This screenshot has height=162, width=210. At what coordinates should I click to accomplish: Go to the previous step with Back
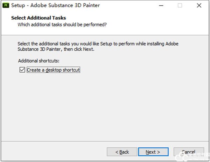point(122,152)
